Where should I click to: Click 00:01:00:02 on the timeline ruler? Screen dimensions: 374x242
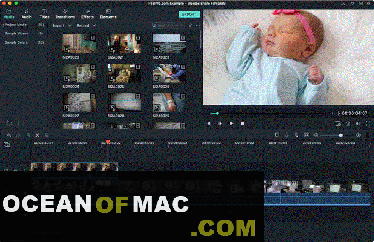(x=177, y=143)
